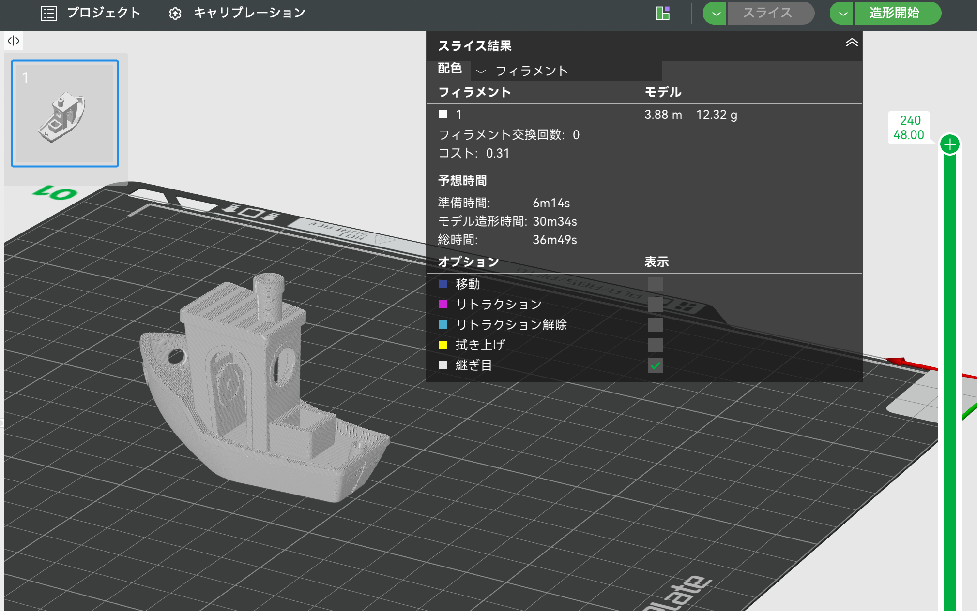Open the 造形開始 dropdown arrow
The width and height of the screenshot is (977, 611).
(x=842, y=13)
